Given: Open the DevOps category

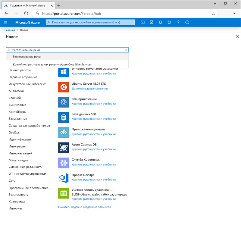Looking at the screenshot, I should tap(14, 132).
